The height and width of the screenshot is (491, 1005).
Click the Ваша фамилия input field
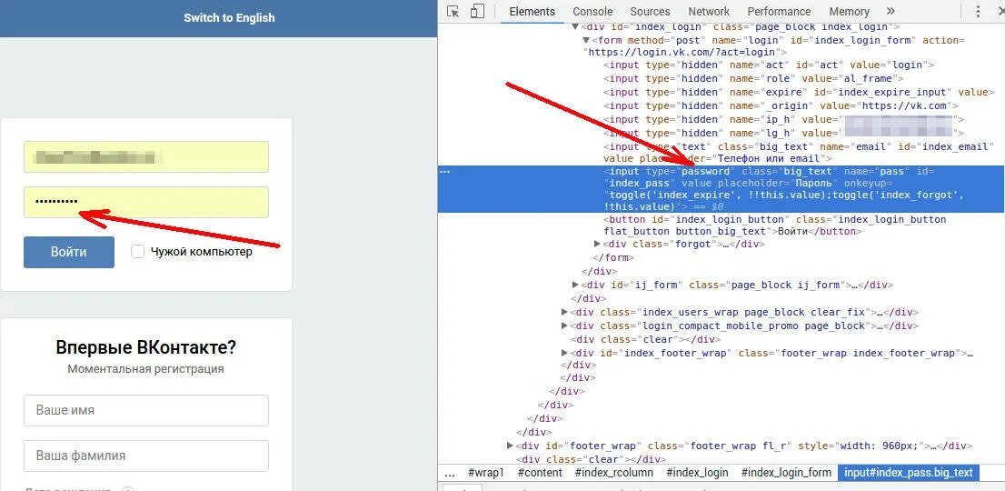pyautogui.click(x=146, y=456)
